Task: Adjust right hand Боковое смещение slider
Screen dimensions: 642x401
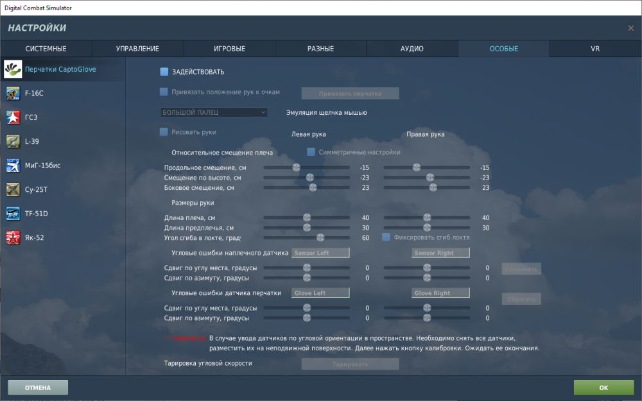Action: 427,187
